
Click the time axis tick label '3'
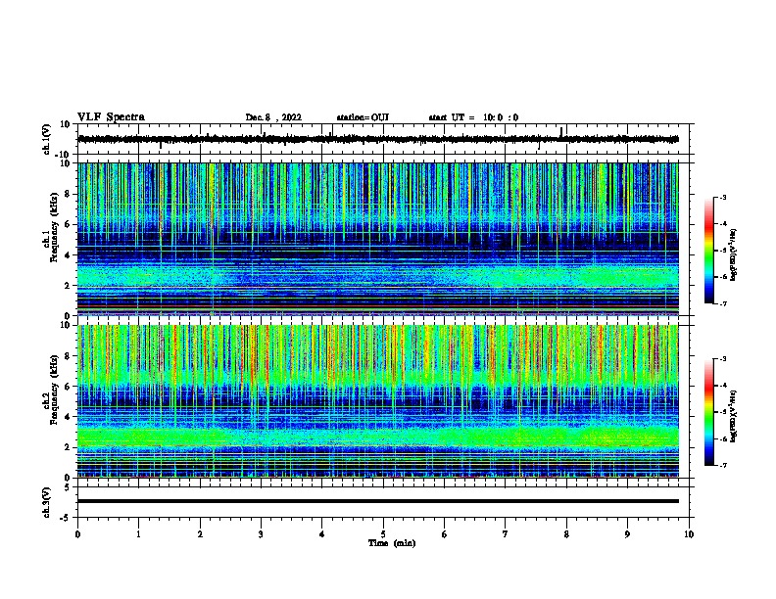pos(261,534)
